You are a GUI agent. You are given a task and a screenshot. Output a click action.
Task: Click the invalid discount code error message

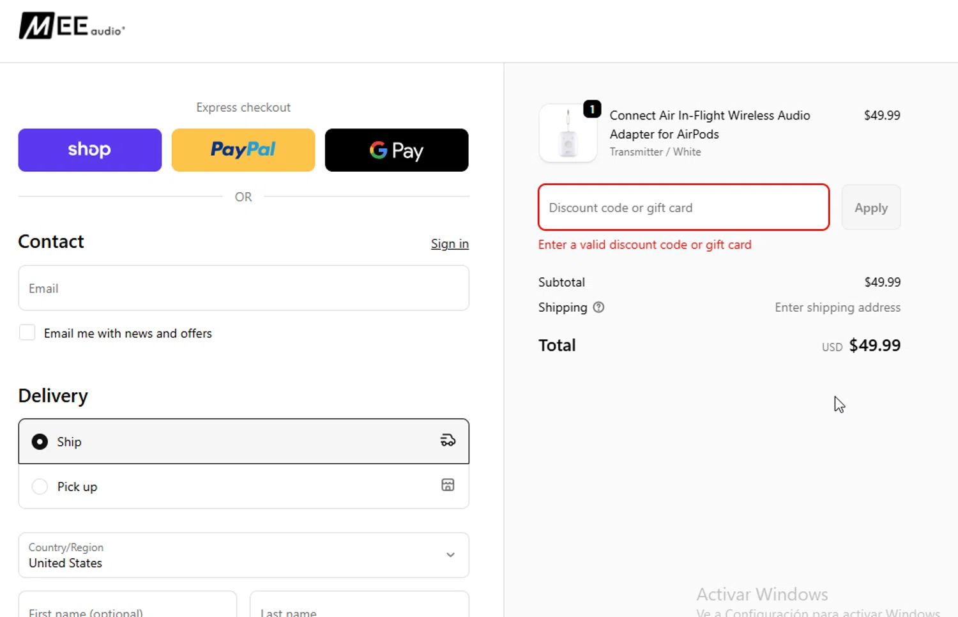point(644,245)
